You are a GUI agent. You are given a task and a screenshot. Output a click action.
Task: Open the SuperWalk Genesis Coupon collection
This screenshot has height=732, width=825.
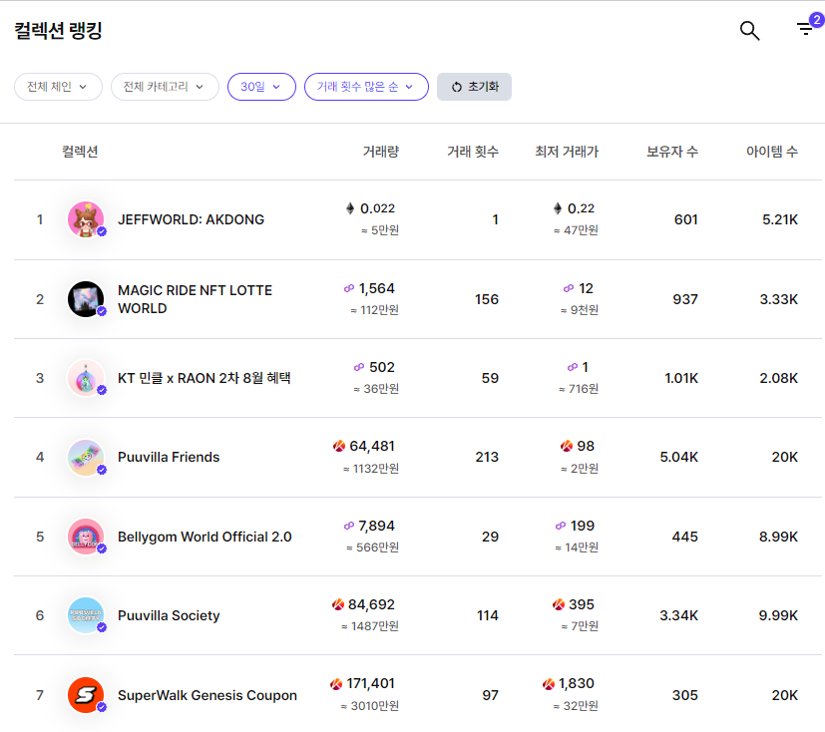point(207,695)
